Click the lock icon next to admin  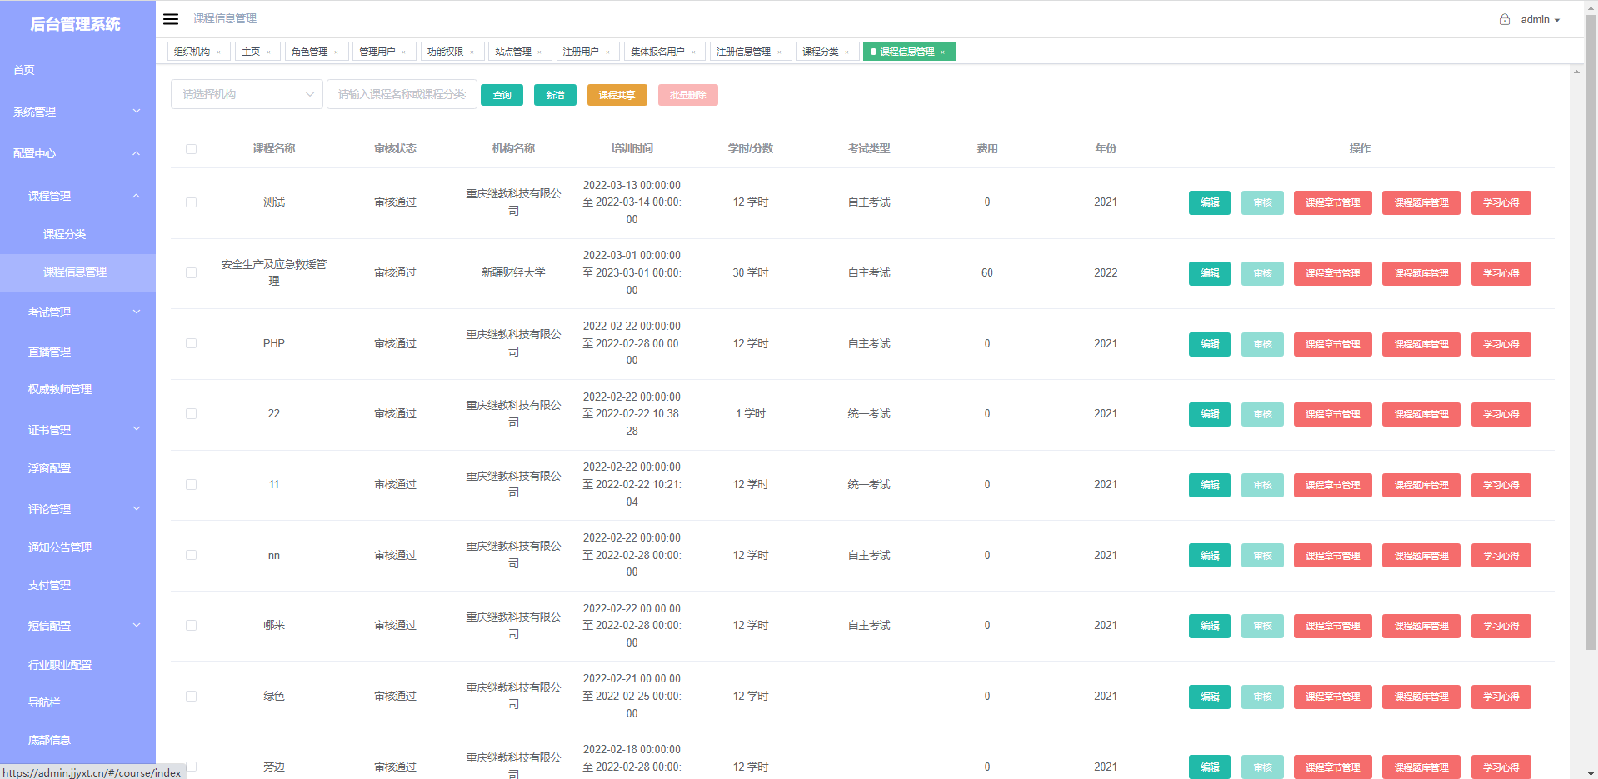[1505, 19]
